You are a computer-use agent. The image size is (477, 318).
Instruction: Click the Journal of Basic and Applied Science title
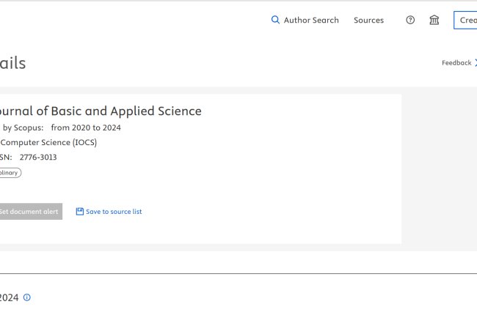(x=101, y=111)
